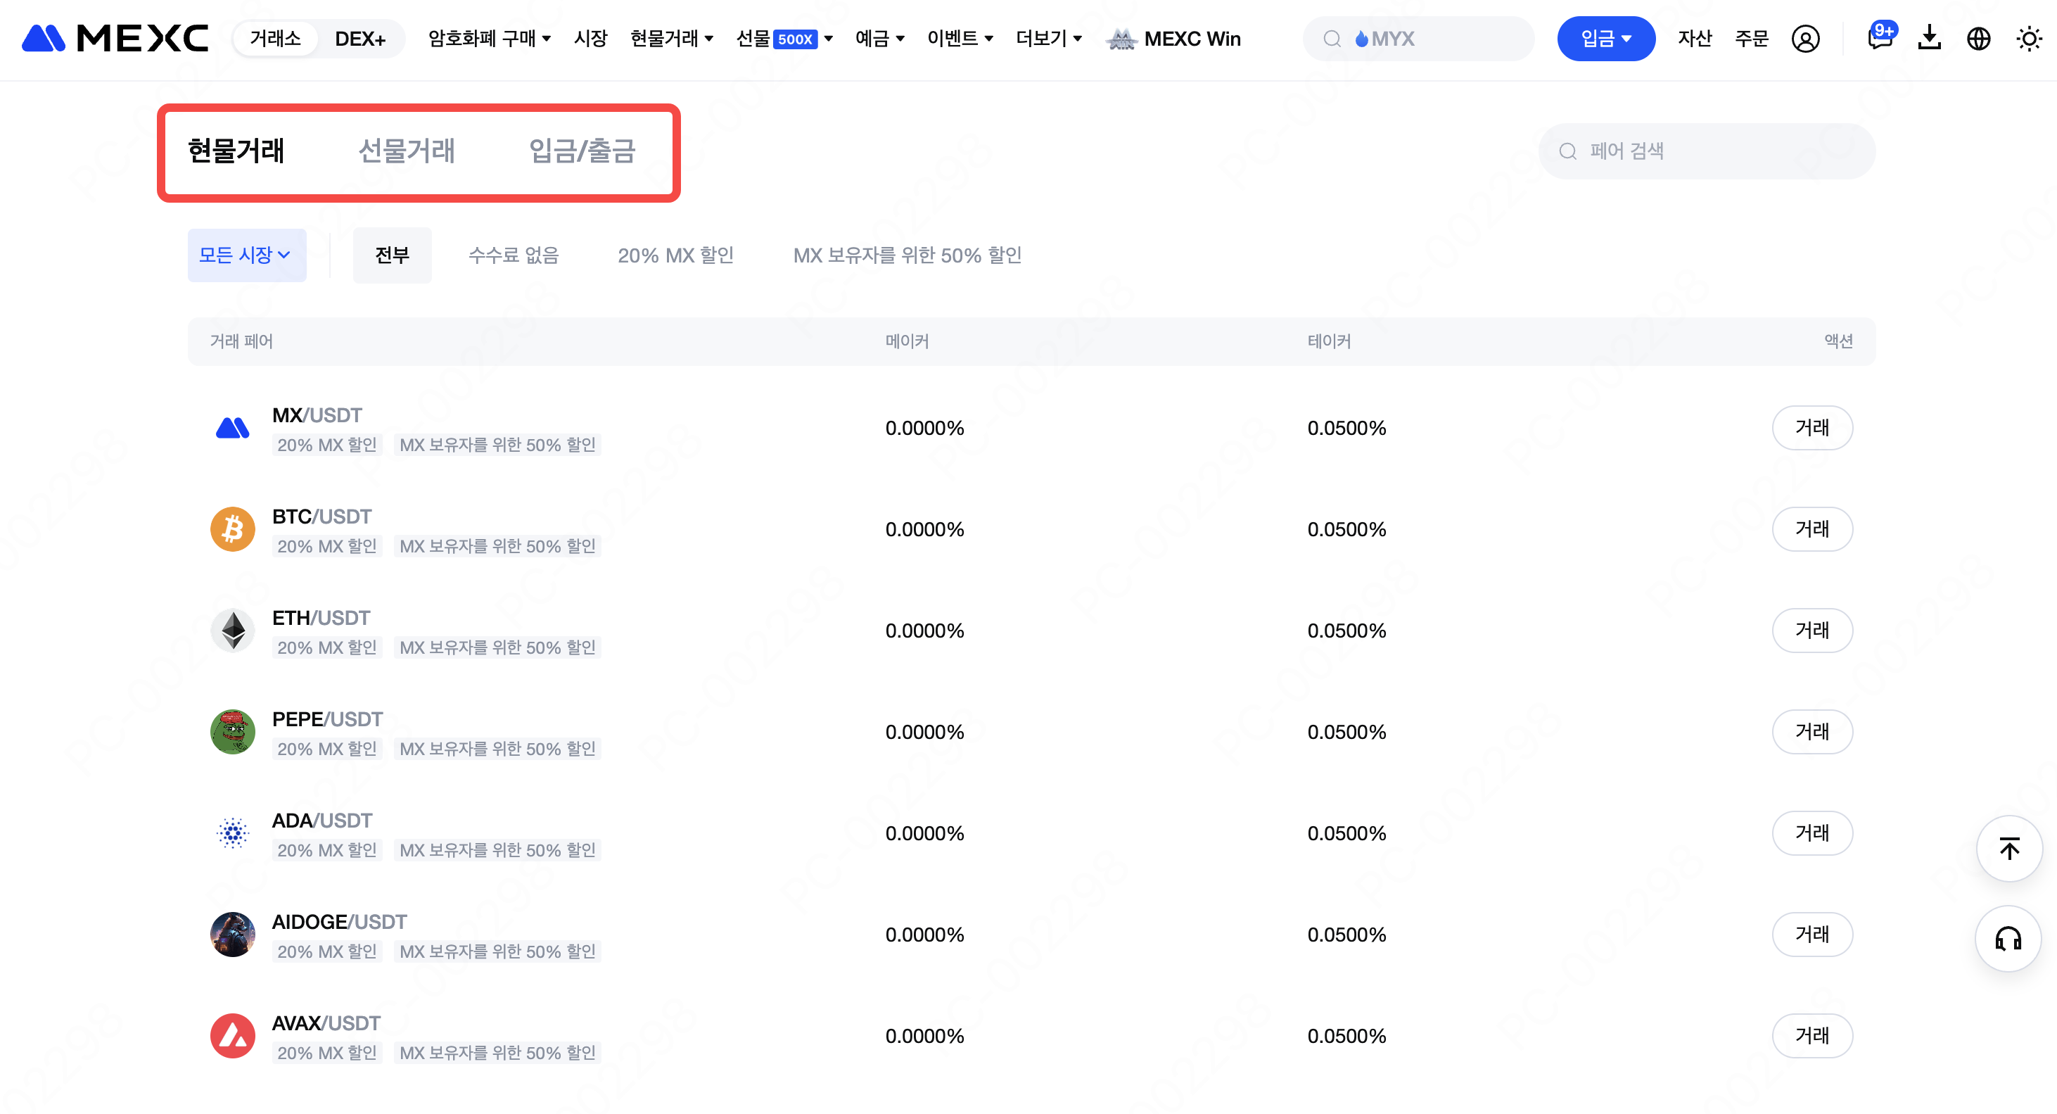The image size is (2057, 1114).
Task: Select 수수료 없음 filter
Action: coord(514,255)
